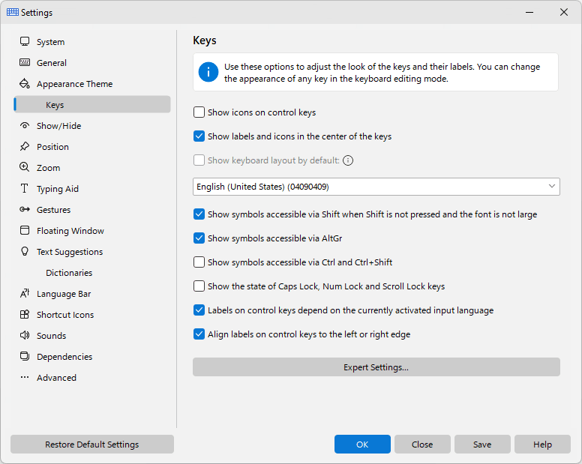The image size is (582, 464).
Task: Click the Zoom magnifier icon
Action: click(25, 167)
